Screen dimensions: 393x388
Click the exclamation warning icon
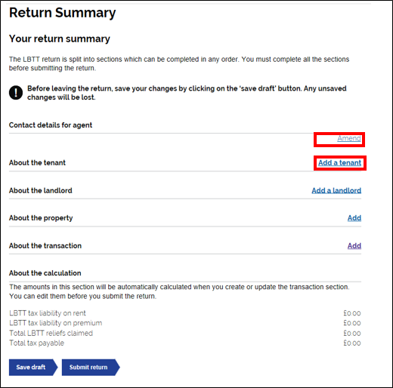pyautogui.click(x=16, y=93)
